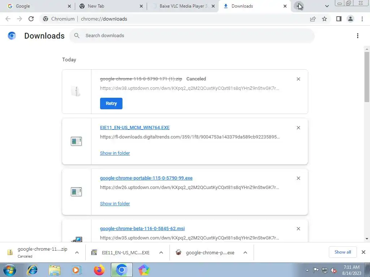The image size is (370, 277).
Task: Show google-chrome-portable download in folder
Action: coord(115,203)
